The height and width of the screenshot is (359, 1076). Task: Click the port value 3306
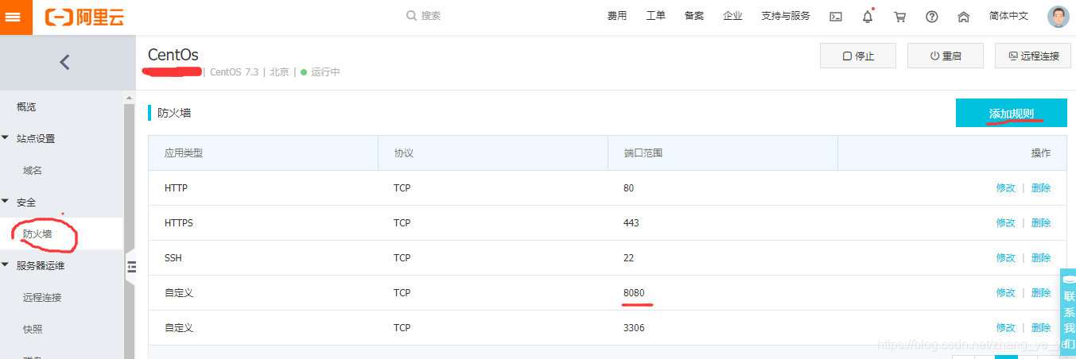click(634, 328)
